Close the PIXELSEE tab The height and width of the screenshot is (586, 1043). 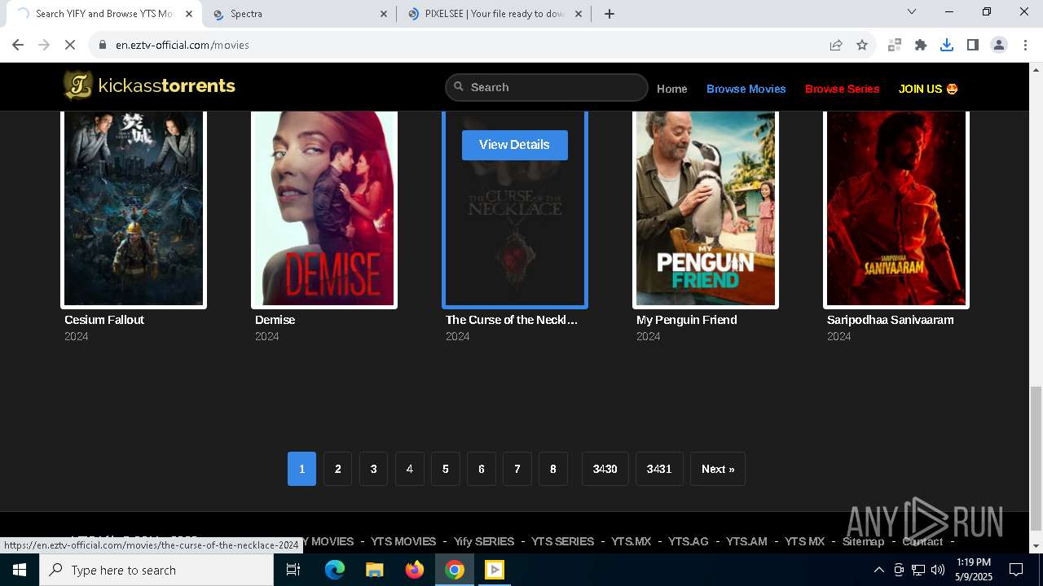tap(579, 14)
